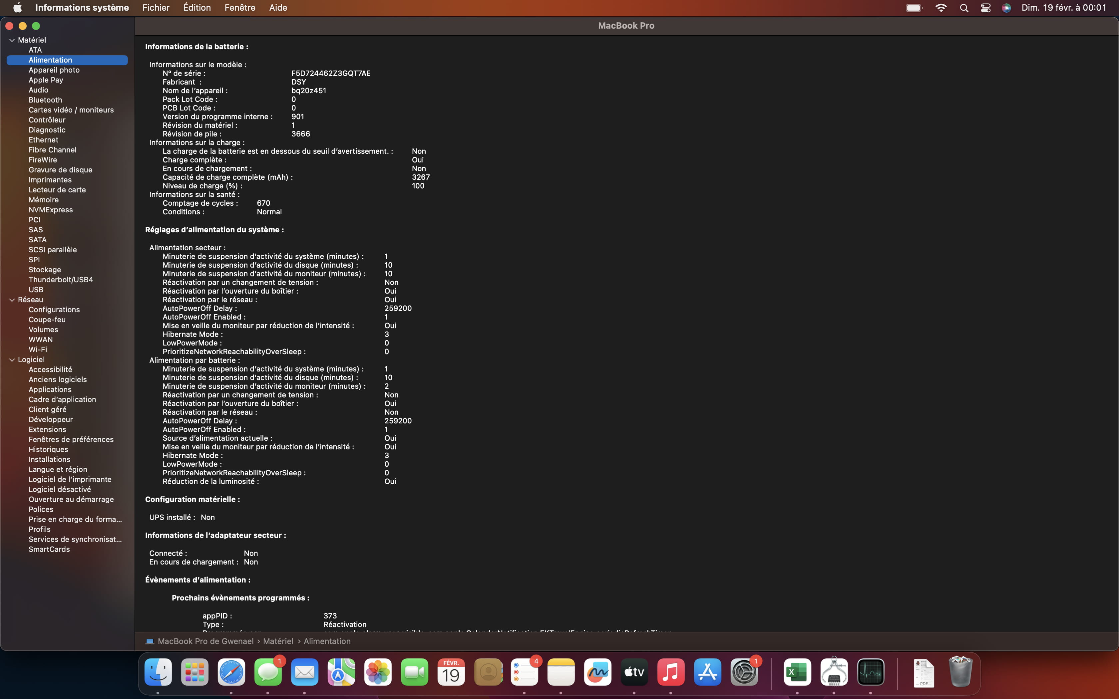Open Maps app in Dock
Screen dimensions: 1119x699
coord(341,672)
